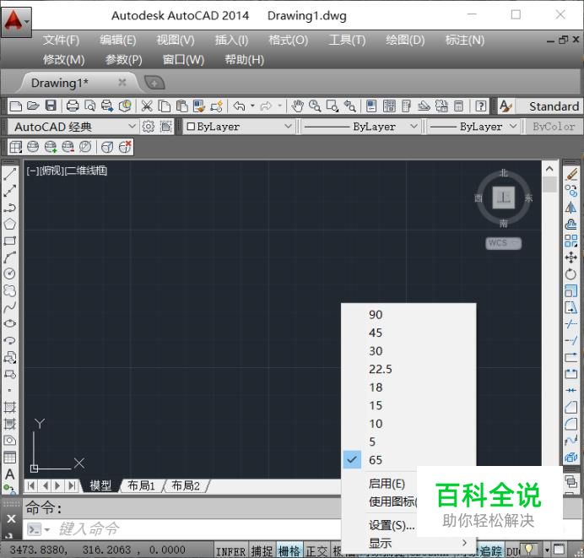Screen dimensions: 584x558
Task: Click the Cut scissors icon
Action: (147, 106)
